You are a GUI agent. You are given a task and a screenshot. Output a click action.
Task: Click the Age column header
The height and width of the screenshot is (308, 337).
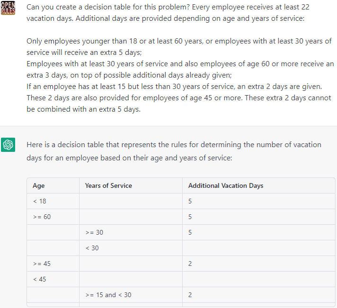(x=39, y=186)
